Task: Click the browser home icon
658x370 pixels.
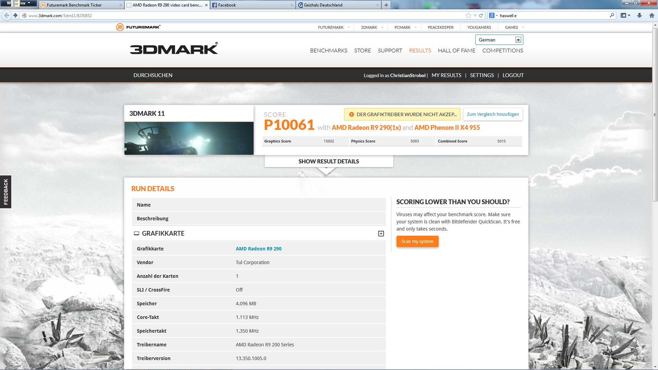Action: [651, 15]
